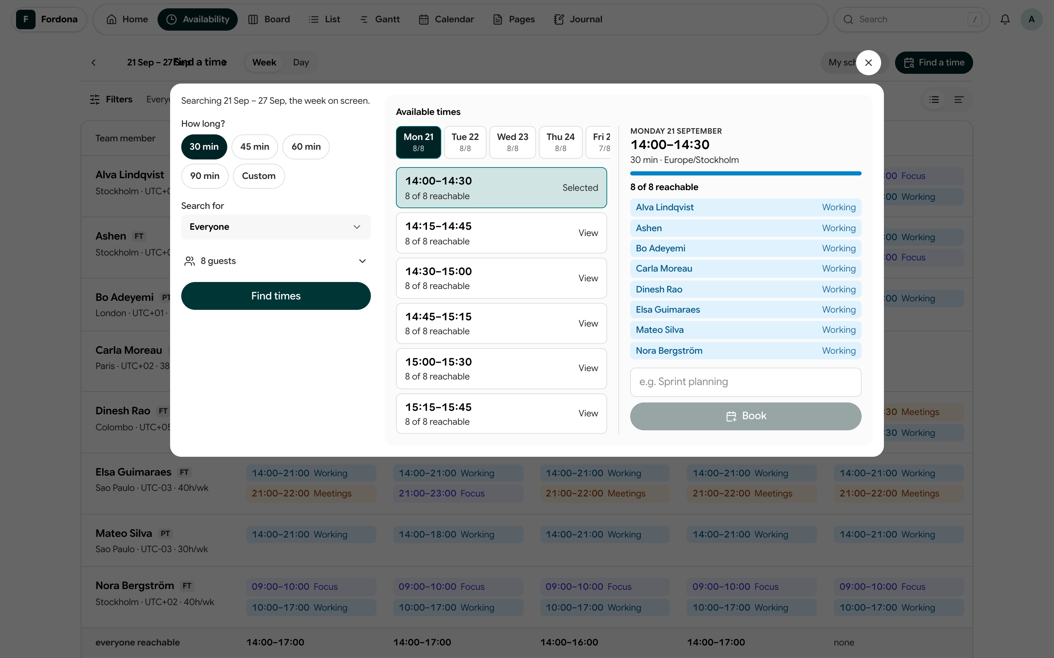1054x658 pixels.
Task: Click the Find times button
Action: point(276,296)
